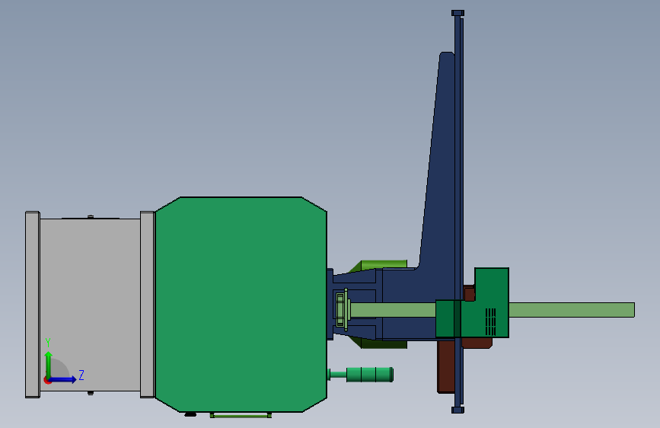Image resolution: width=660 pixels, height=428 pixels.
Task: Select the gray cylindrical motor body
Action: [x=90, y=305]
